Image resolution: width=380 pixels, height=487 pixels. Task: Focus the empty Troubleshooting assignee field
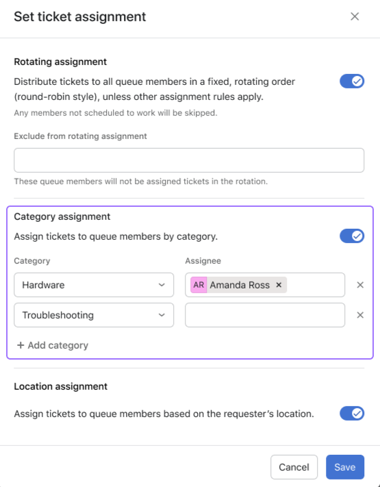point(265,315)
